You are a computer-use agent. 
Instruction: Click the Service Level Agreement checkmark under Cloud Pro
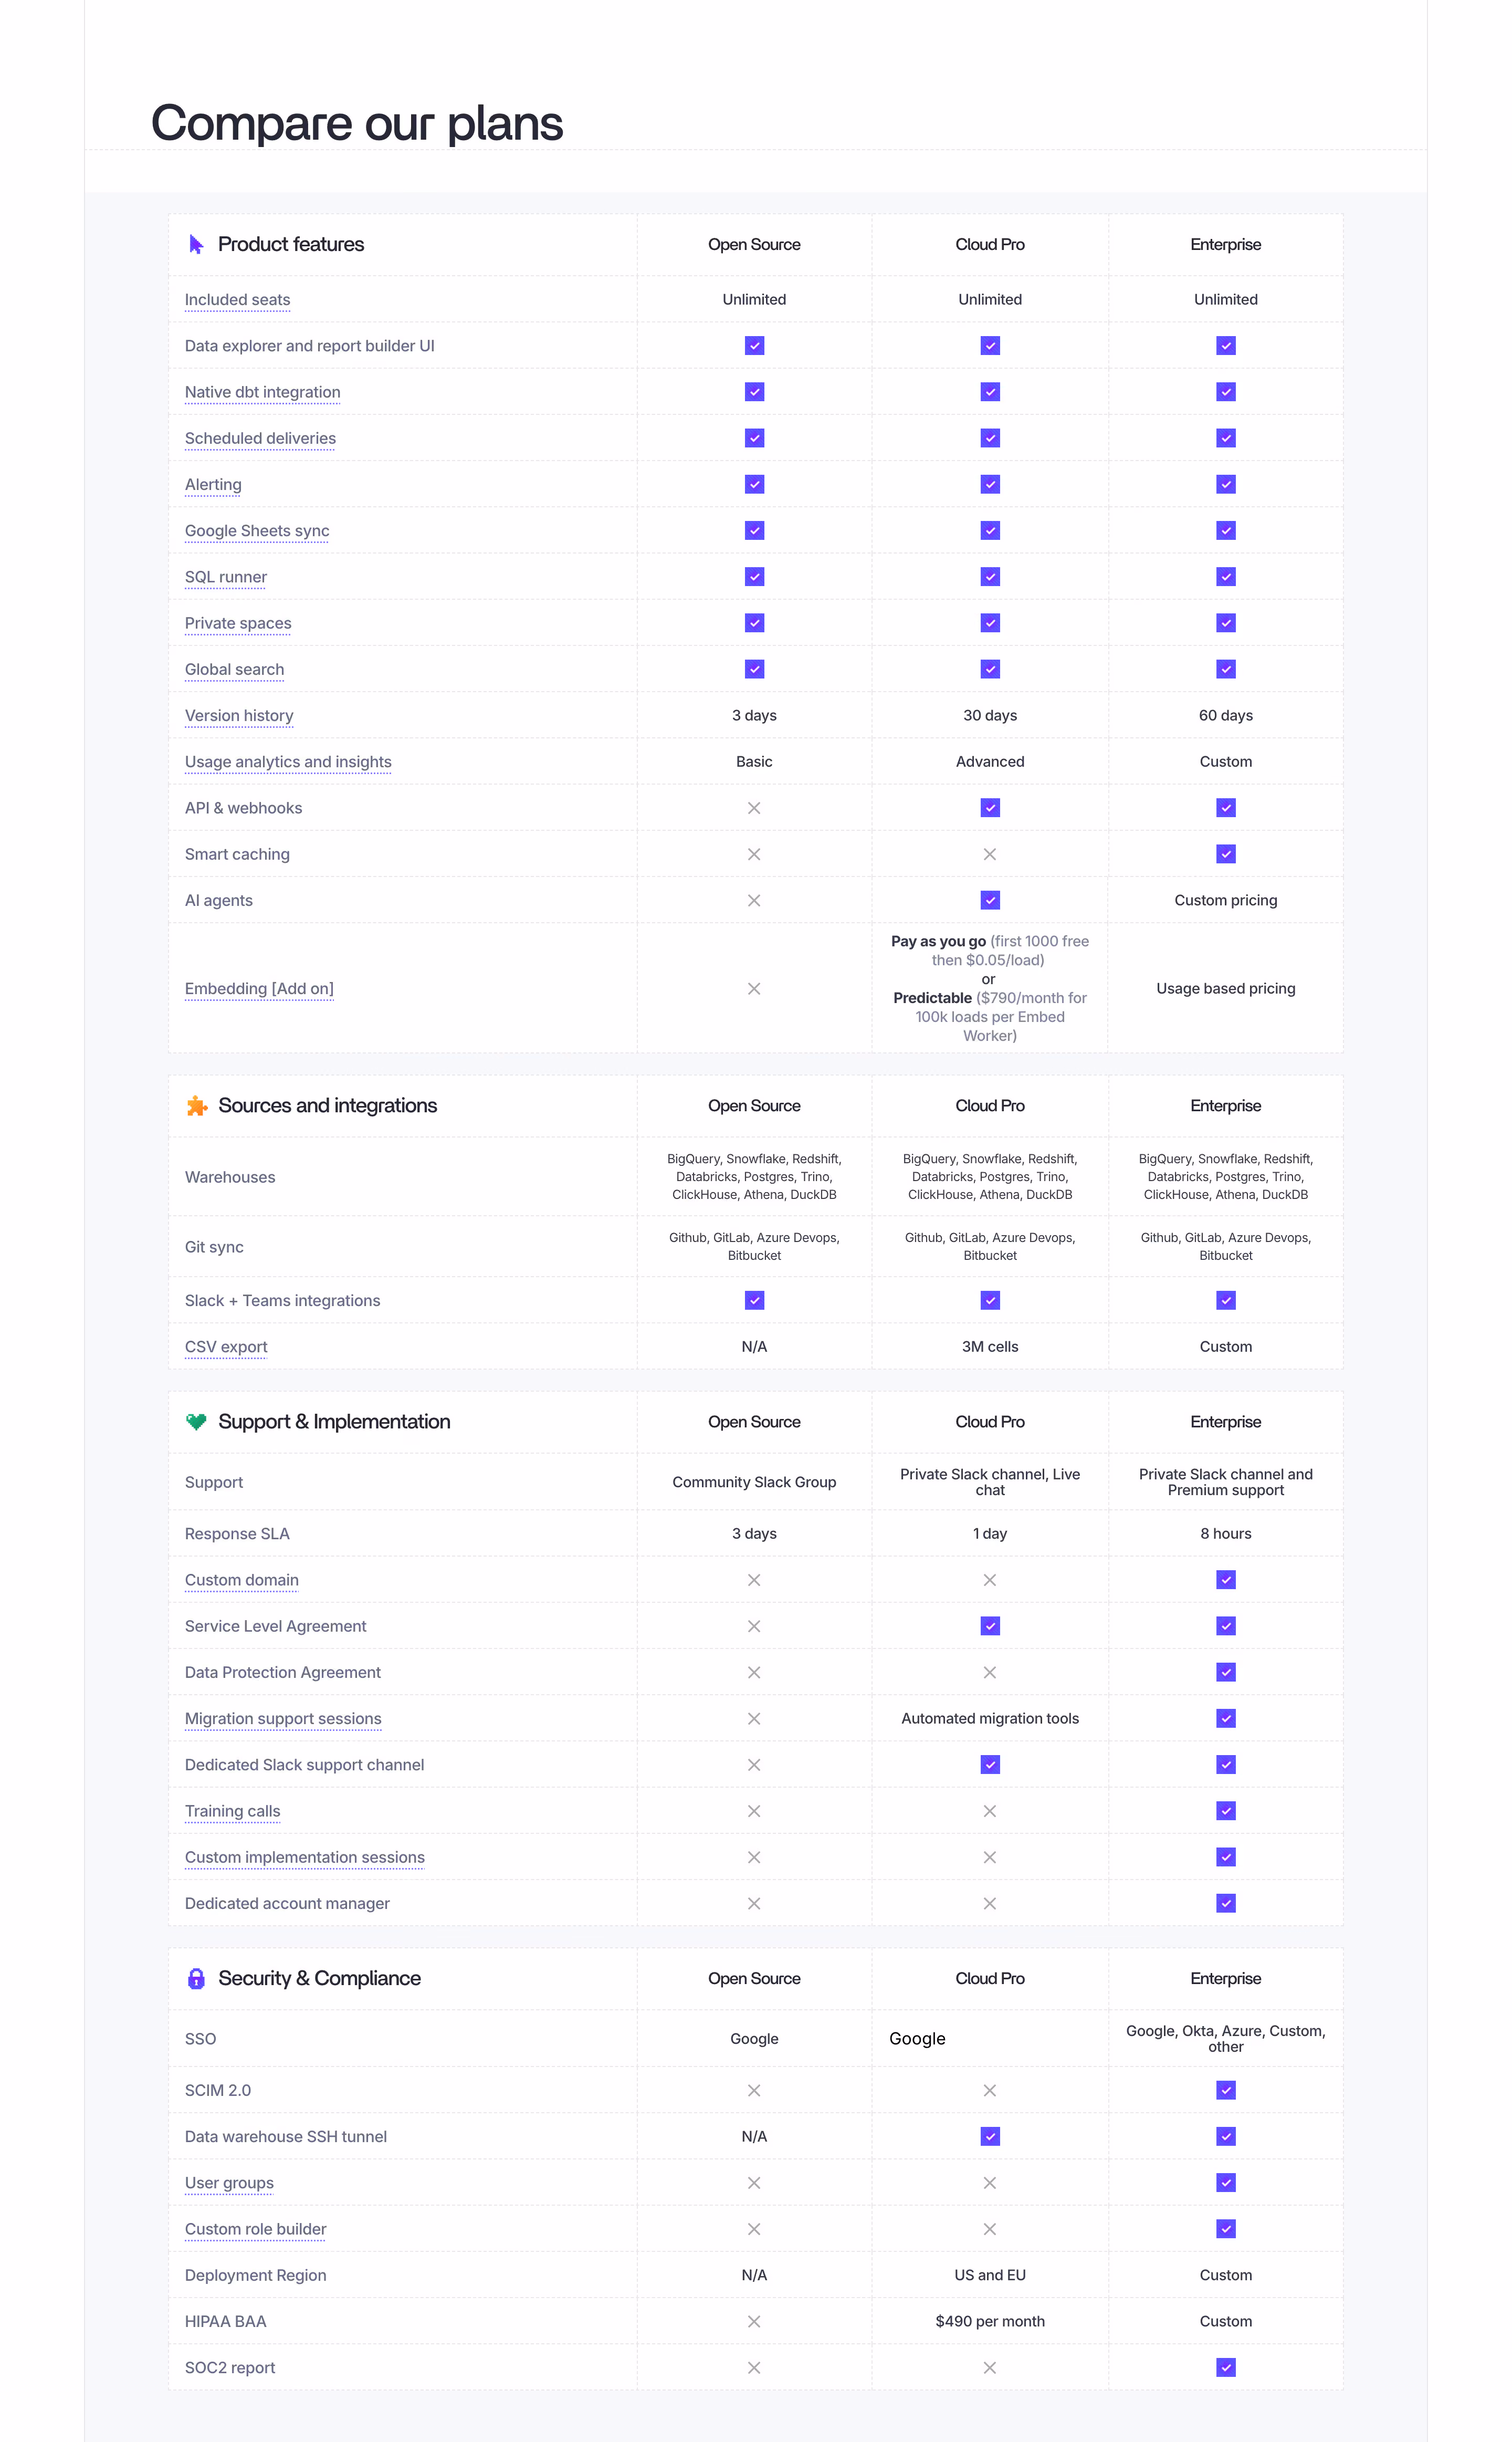click(990, 1626)
